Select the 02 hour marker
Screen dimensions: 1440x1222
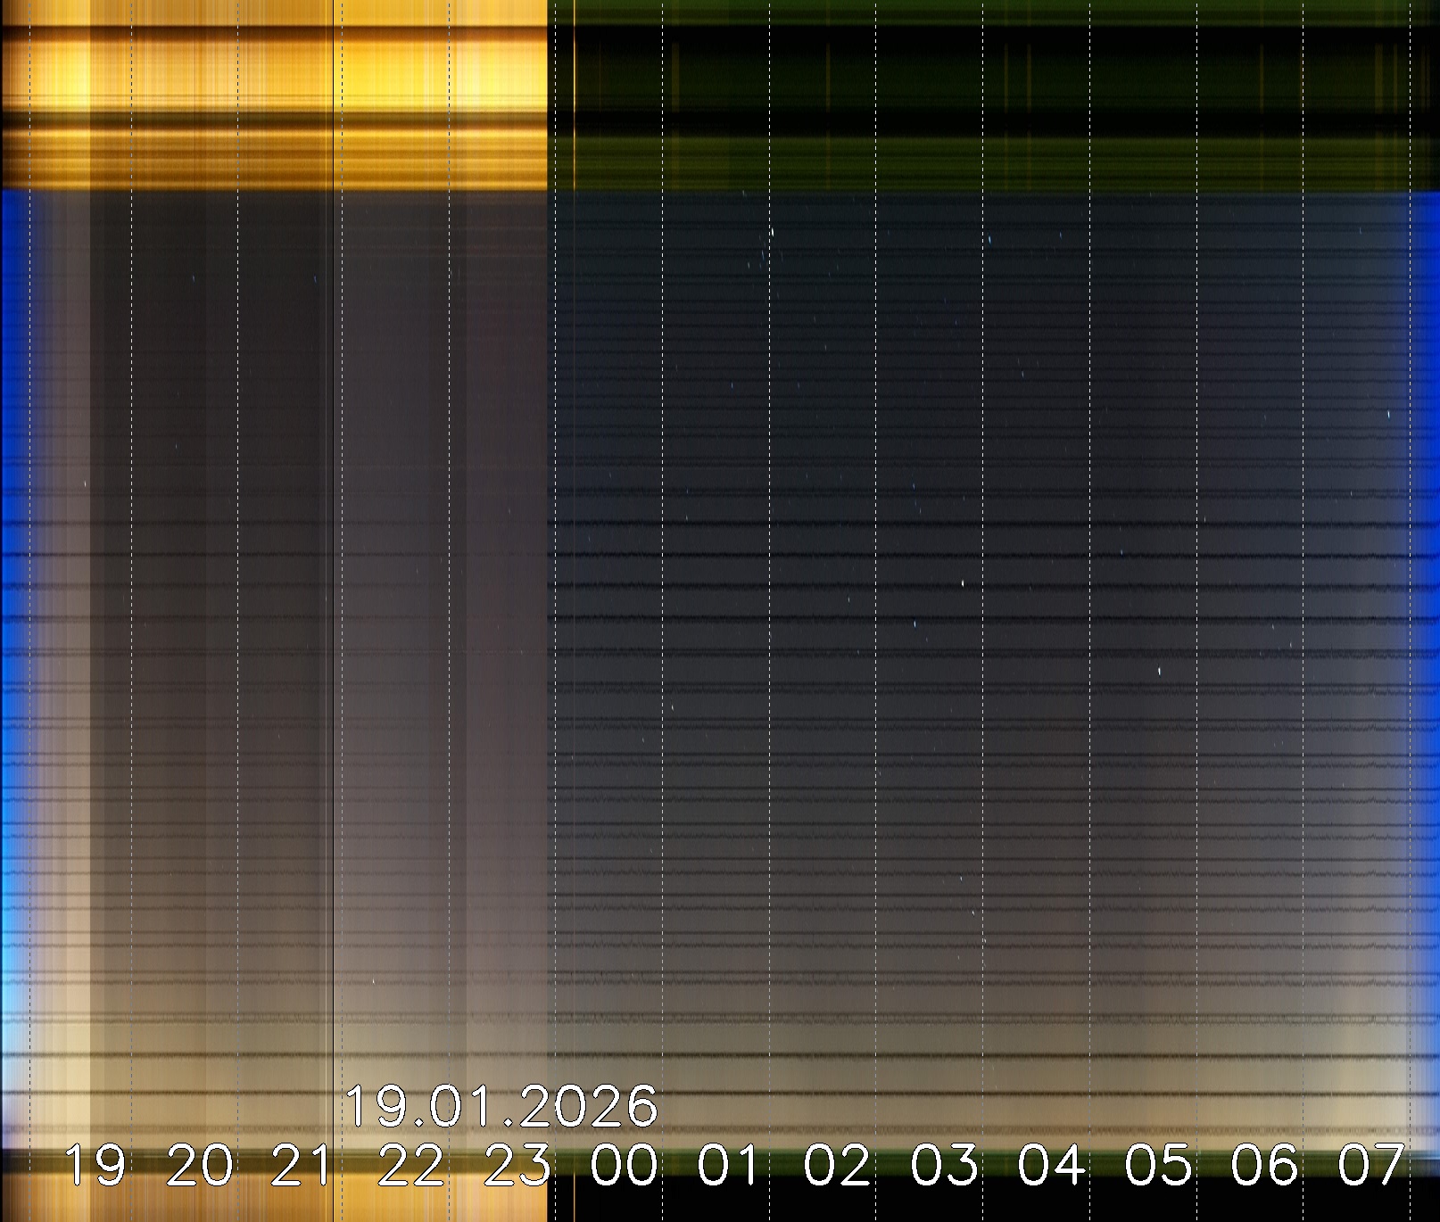coord(837,1165)
